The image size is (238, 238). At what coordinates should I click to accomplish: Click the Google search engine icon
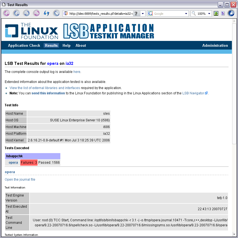tap(150, 14)
